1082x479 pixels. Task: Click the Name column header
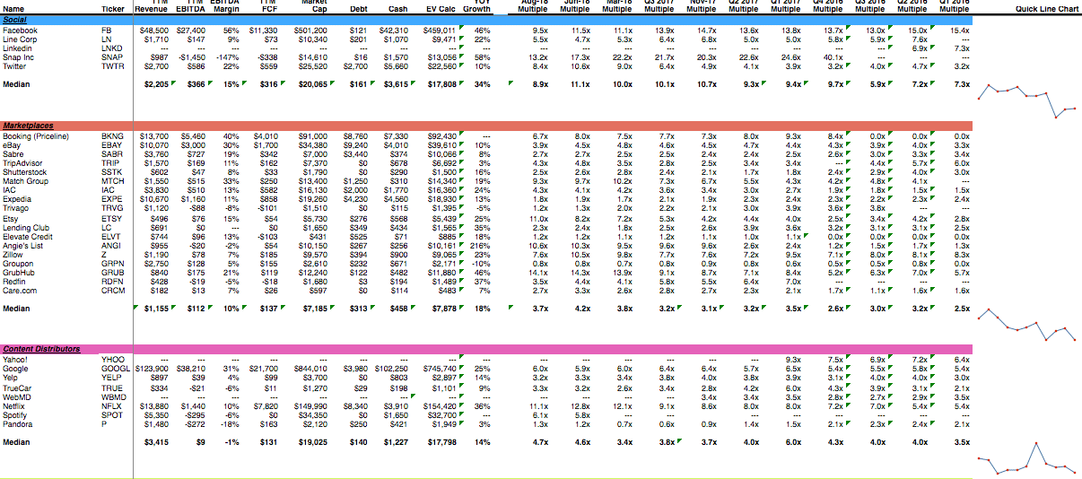pos(12,9)
